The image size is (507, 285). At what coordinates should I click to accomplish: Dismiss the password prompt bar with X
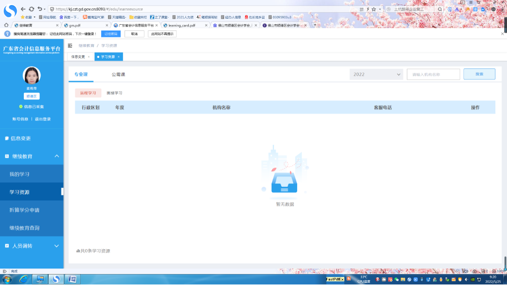pos(503,34)
